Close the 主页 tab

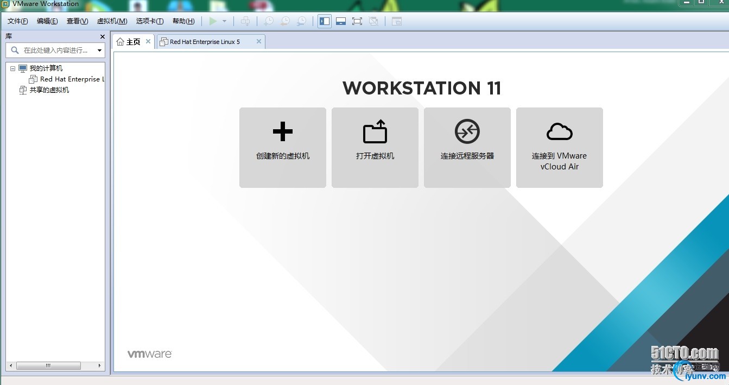point(148,41)
